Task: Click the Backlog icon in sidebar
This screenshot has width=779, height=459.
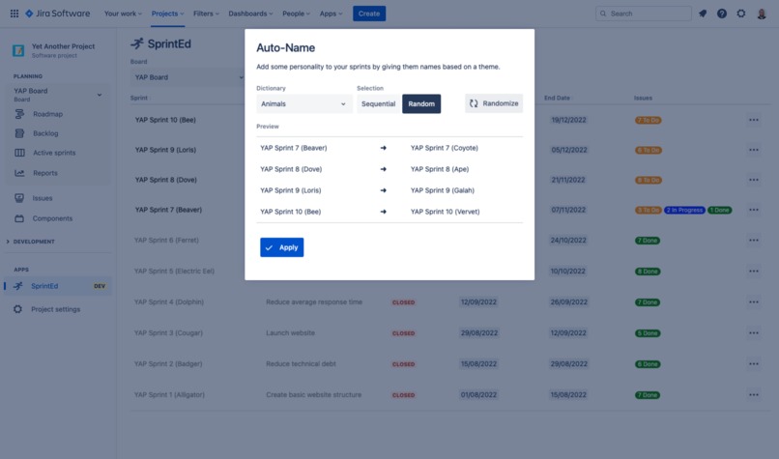Action: (x=19, y=133)
